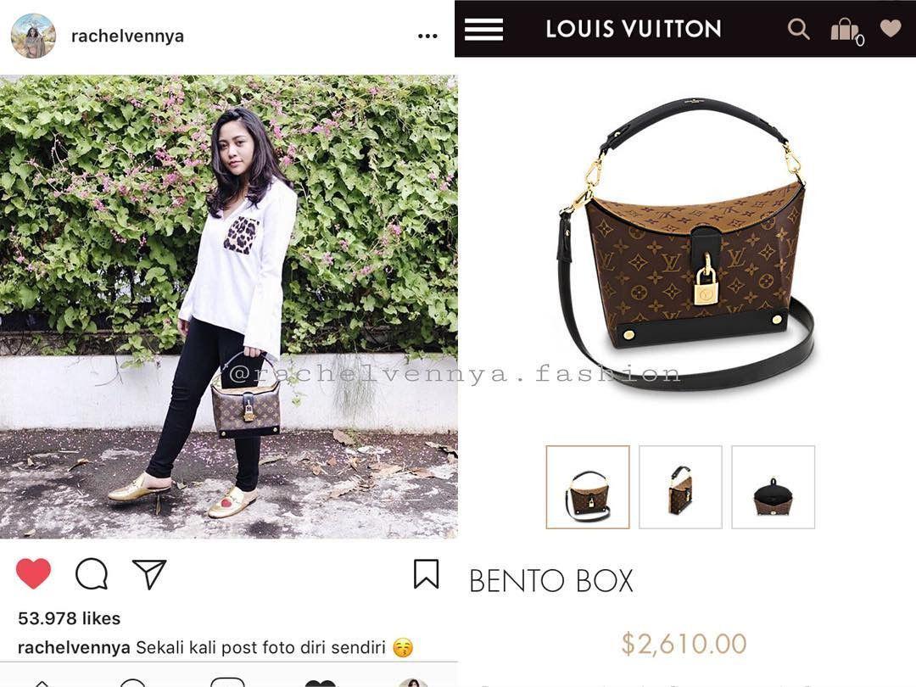916x687 pixels.
Task: Share post with paper plane icon
Action: click(149, 573)
